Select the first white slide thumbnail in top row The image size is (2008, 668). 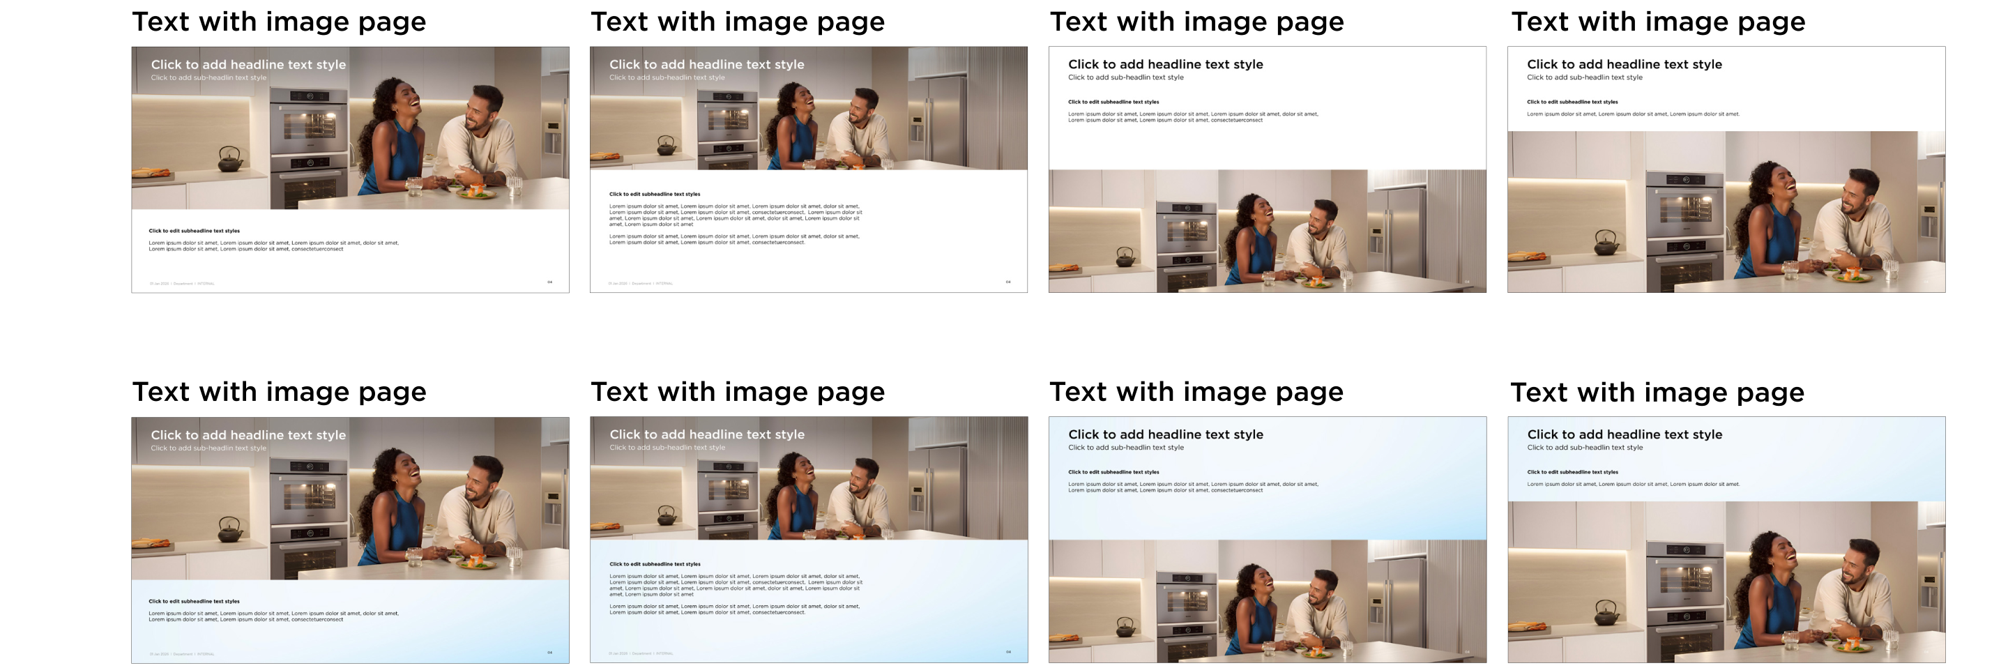point(350,169)
